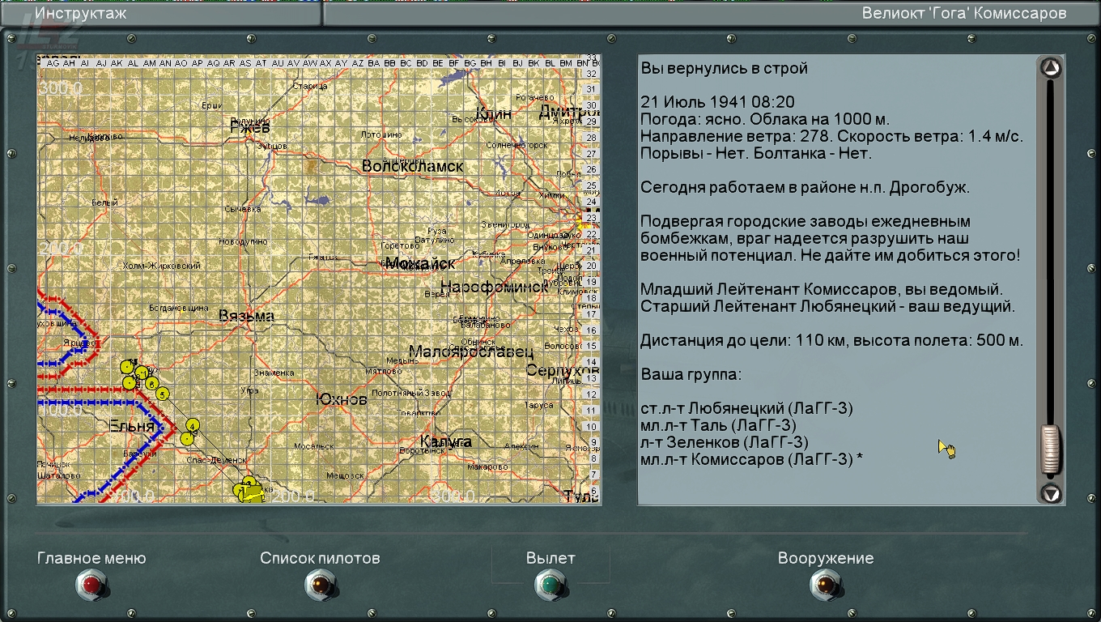Viewport: 1101px width, 622px height.
Task: Click the date line 21 Июль 1941 08:20
Action: 717,102
